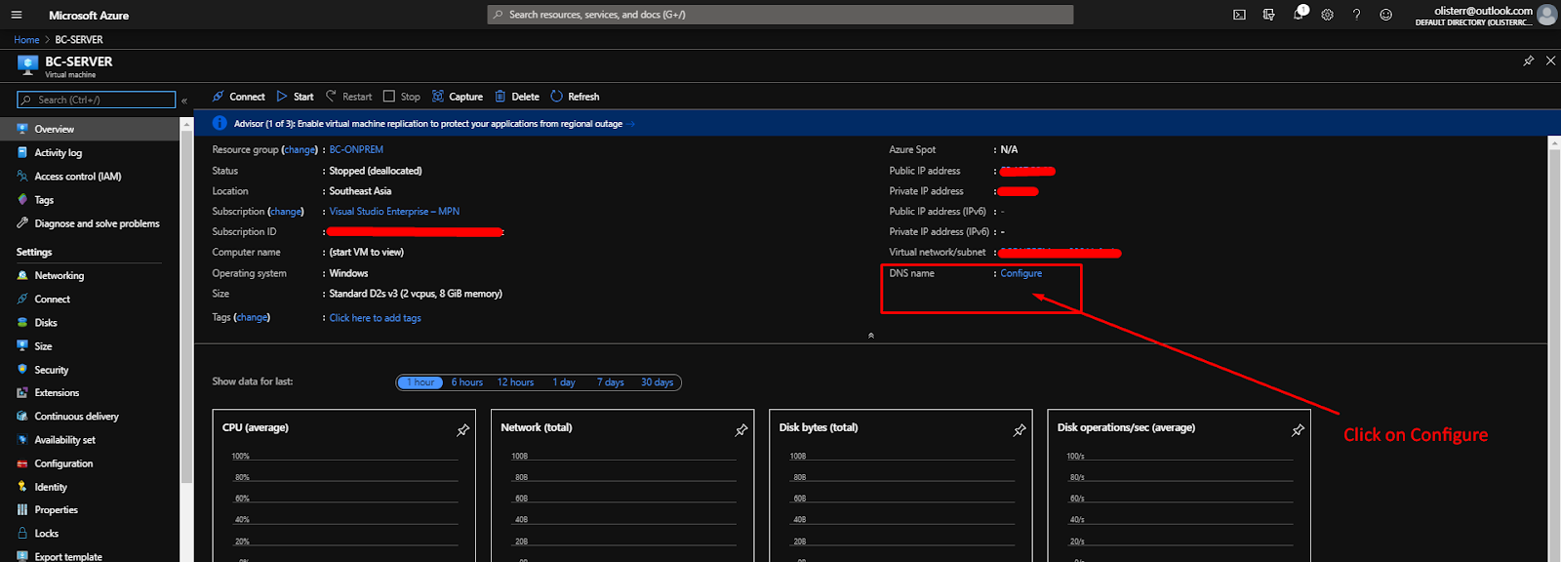
Task: Open Visual Studio Enterprise – MPN subscription
Action: 394,211
